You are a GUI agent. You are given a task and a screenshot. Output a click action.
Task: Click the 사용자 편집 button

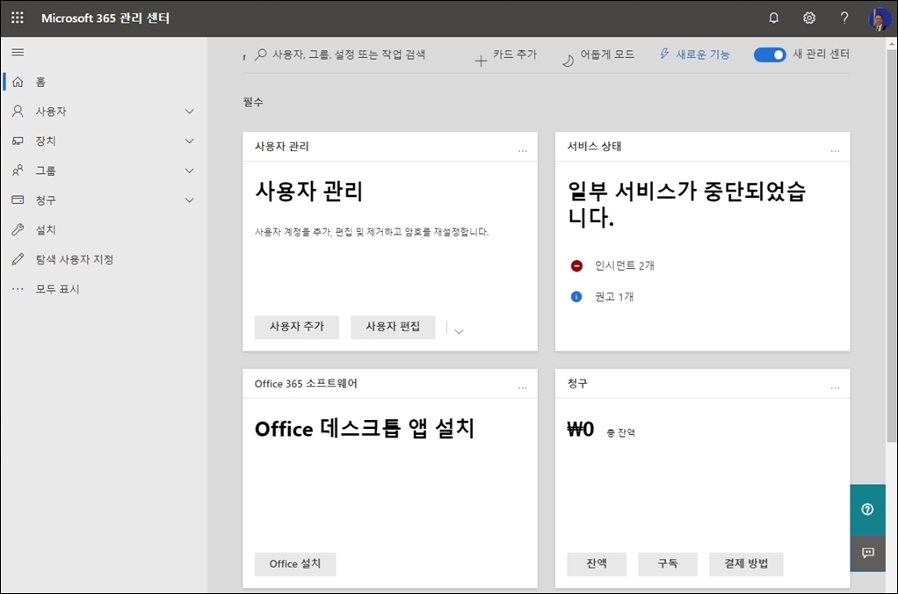(393, 327)
